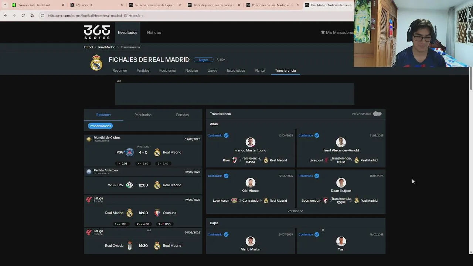The image size is (473, 266).
Task: Select the Resumen tab in left panel
Action: [x=103, y=115]
